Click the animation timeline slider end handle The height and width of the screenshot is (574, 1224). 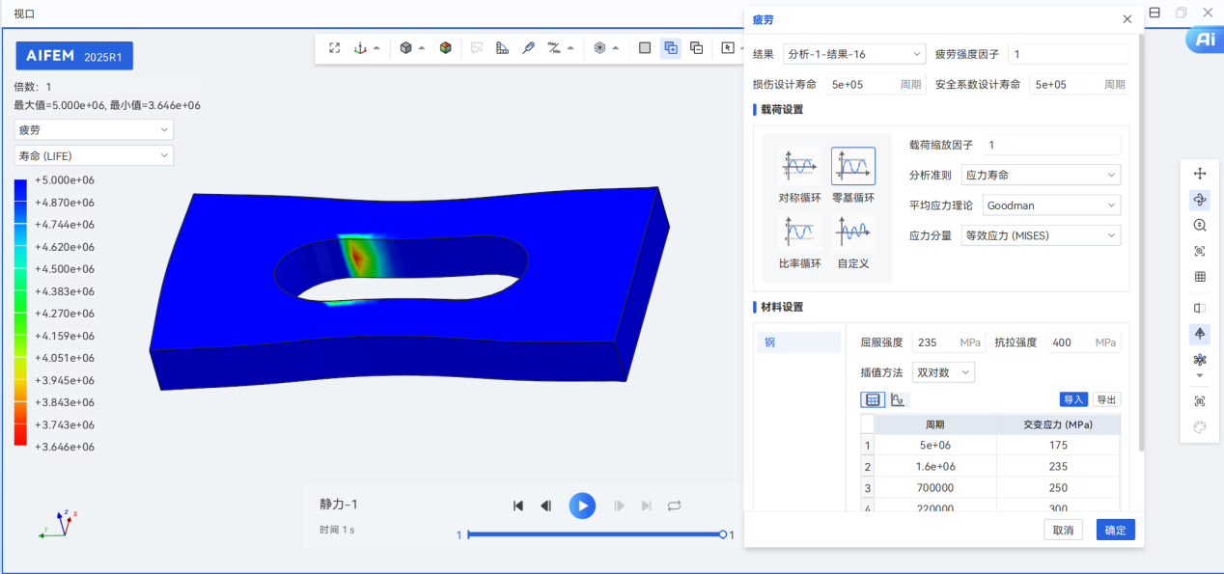[x=723, y=534]
